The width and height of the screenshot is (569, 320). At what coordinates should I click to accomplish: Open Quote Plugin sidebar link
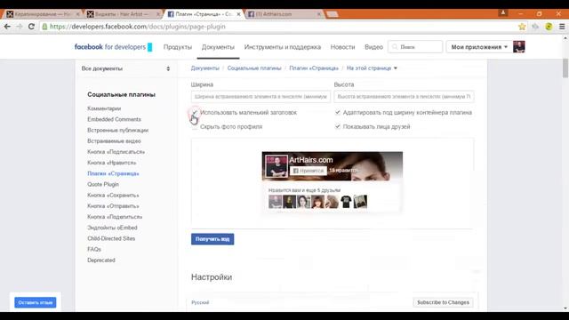103,184
